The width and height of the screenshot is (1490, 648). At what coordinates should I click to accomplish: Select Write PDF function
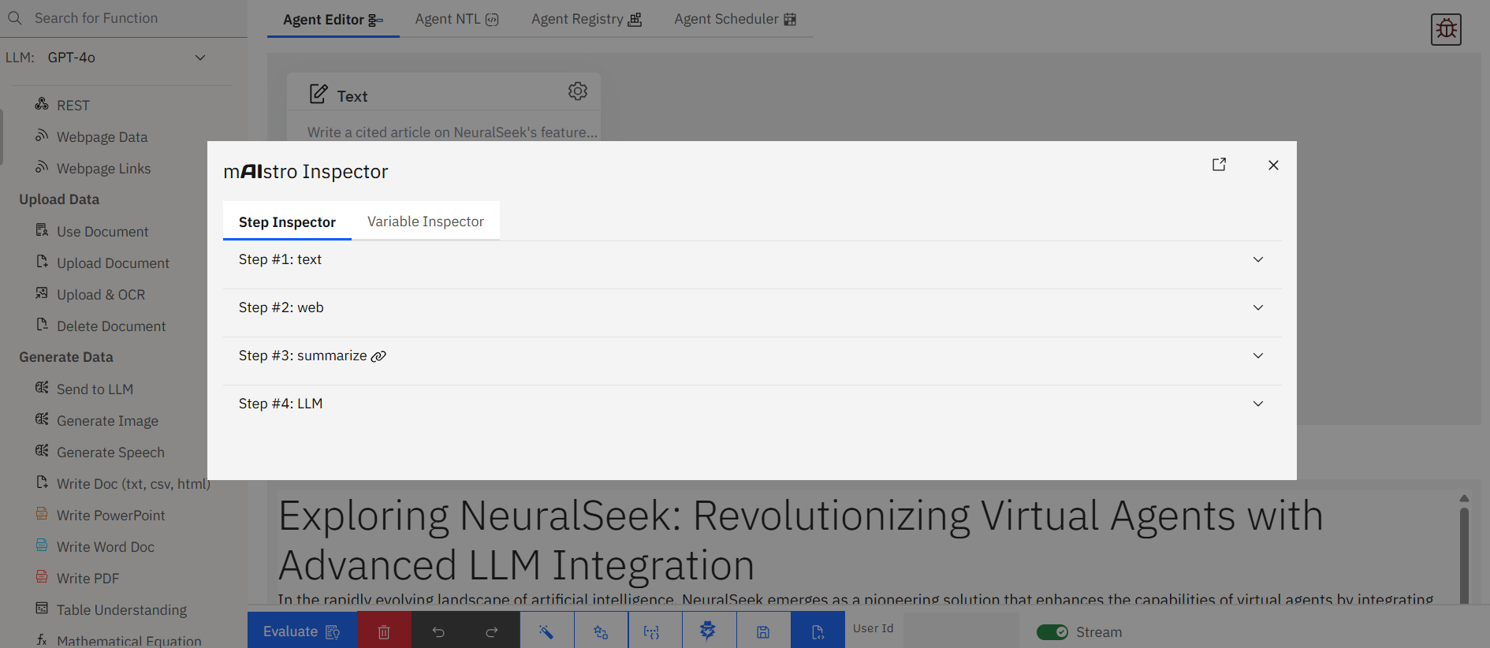[88, 578]
